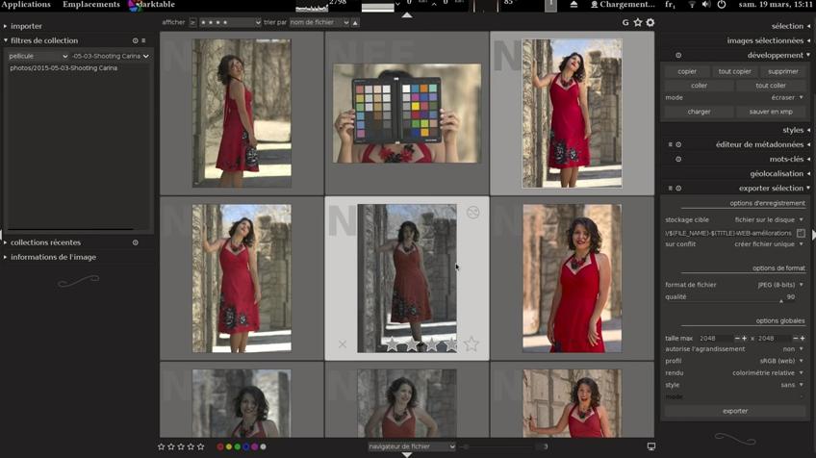Click the power icon in the system tray
The image size is (816, 458).
[722, 4]
